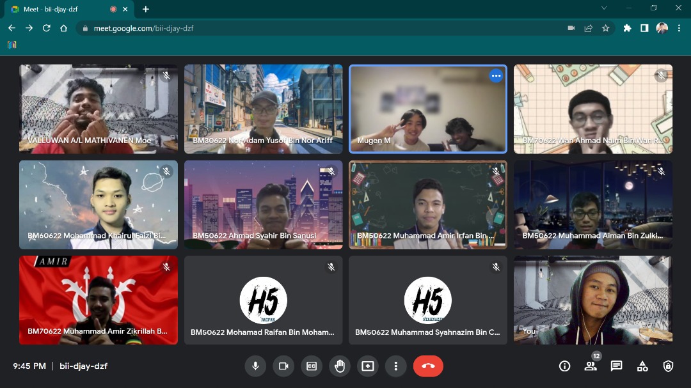The image size is (691, 388).
Task: Open Mugen M tile options blue dots
Action: (496, 76)
